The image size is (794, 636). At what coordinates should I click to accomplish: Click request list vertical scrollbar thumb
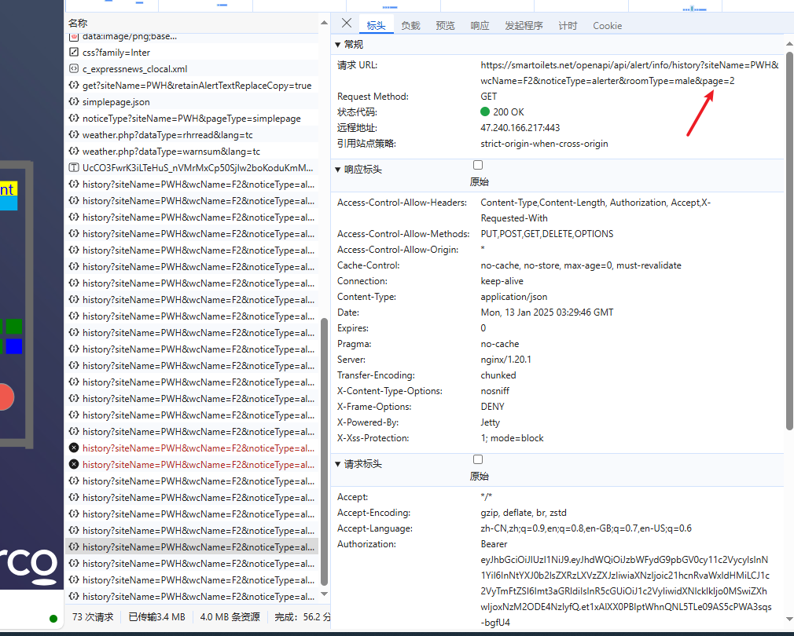(x=325, y=451)
